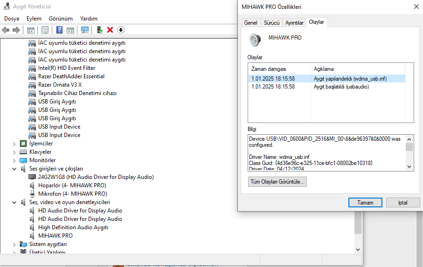Click the Bilgi box scroll down arrow

(409, 167)
